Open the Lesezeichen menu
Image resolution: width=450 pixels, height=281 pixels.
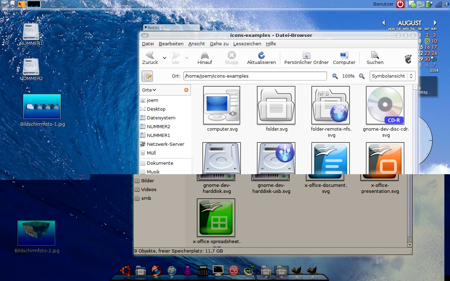(x=247, y=44)
